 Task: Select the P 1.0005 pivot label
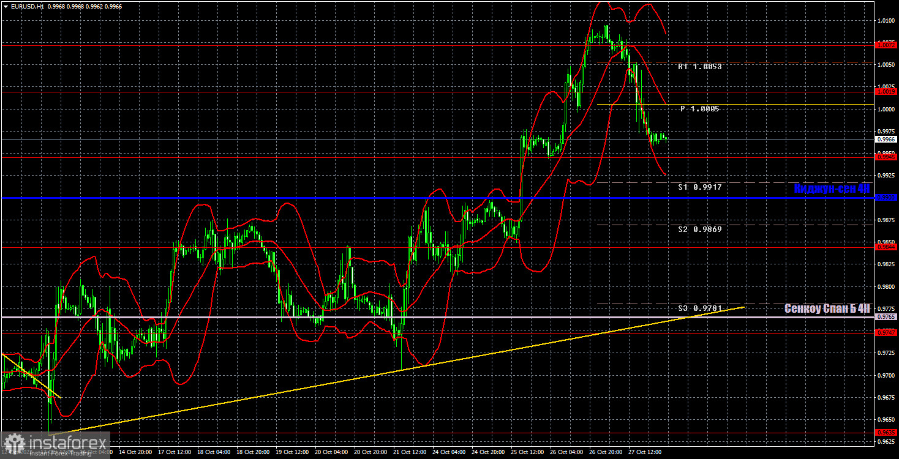[699, 108]
